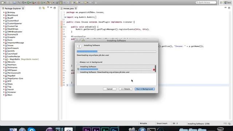Image resolution: width=233 pixels, height=131 pixels.
Task: Click the green New Java Class icon
Action: pos(42,3)
